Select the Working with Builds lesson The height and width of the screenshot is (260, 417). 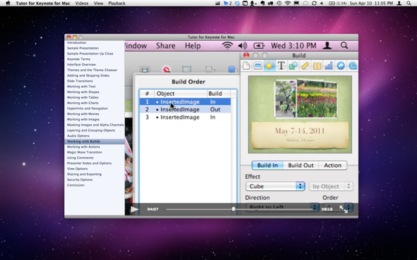pyautogui.click(x=95, y=141)
